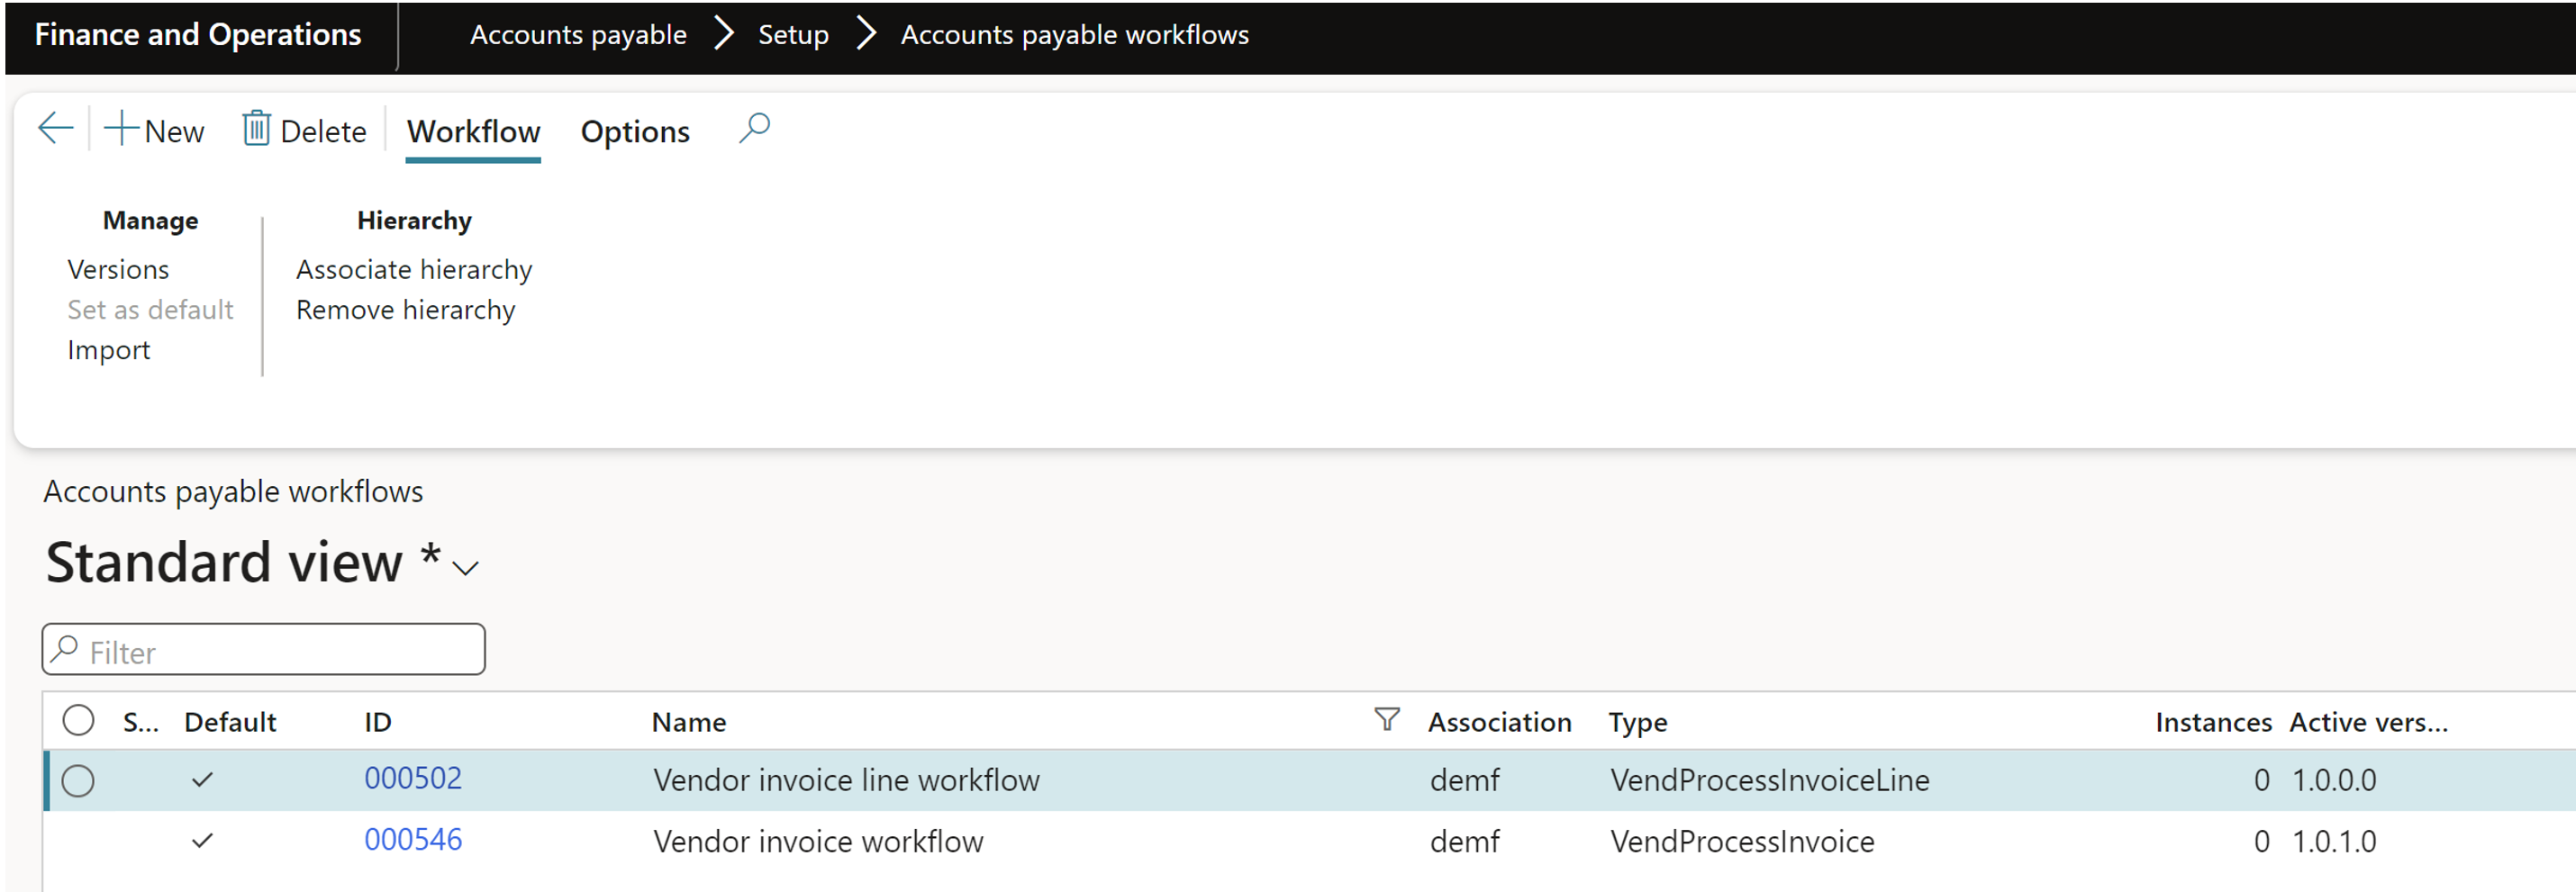Click Versions under Manage
The image size is (2576, 892).
118,270
